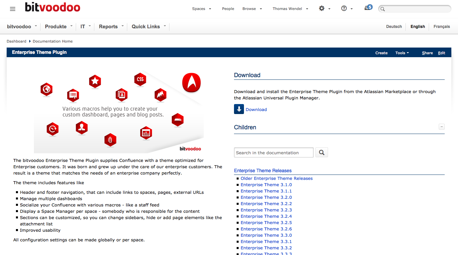Open the sidebar with the hamburger icon
The height and width of the screenshot is (255, 458).
[x=12, y=9]
